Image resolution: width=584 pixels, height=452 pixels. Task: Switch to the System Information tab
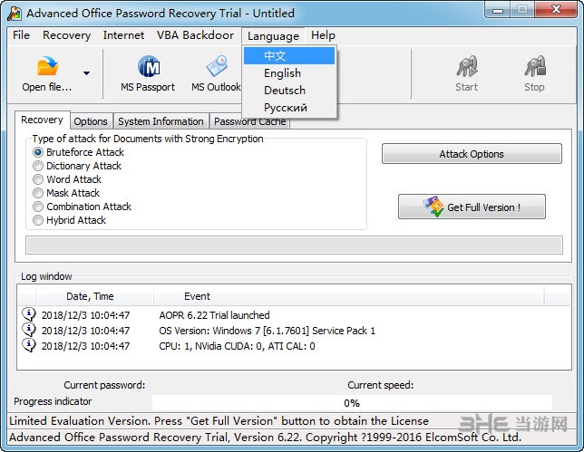coord(161,121)
